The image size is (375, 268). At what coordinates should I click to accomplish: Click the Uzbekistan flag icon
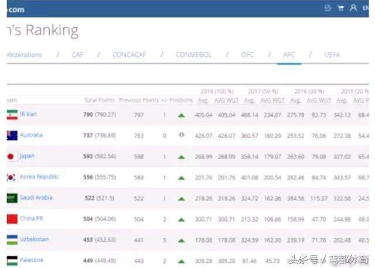pyautogui.click(x=11, y=239)
